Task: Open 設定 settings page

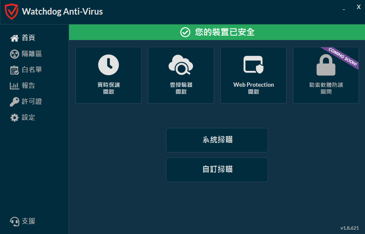Action: pyautogui.click(x=28, y=117)
